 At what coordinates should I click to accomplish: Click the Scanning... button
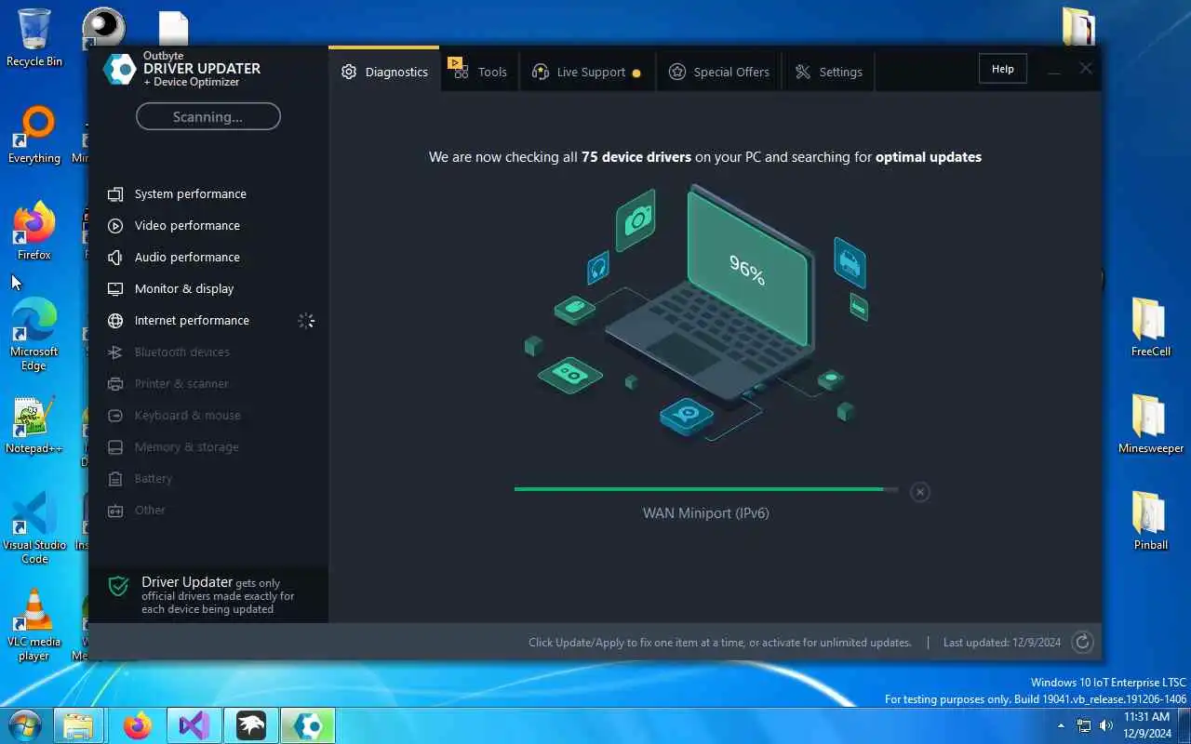(x=207, y=116)
